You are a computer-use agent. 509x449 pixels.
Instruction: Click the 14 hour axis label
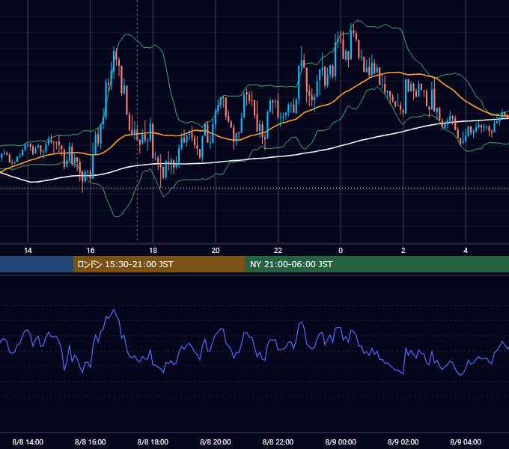28,251
